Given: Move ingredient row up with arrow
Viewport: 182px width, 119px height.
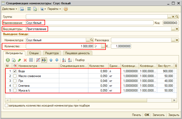Looking at the screenshot, I should (x=51, y=60).
